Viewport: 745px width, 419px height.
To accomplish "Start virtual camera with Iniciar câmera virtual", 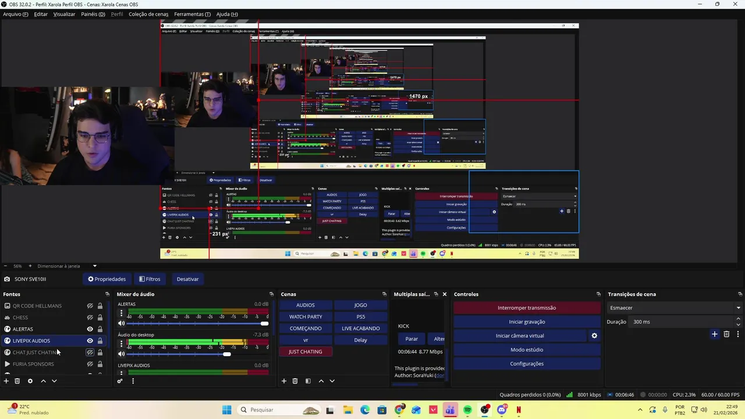I will click(x=520, y=336).
